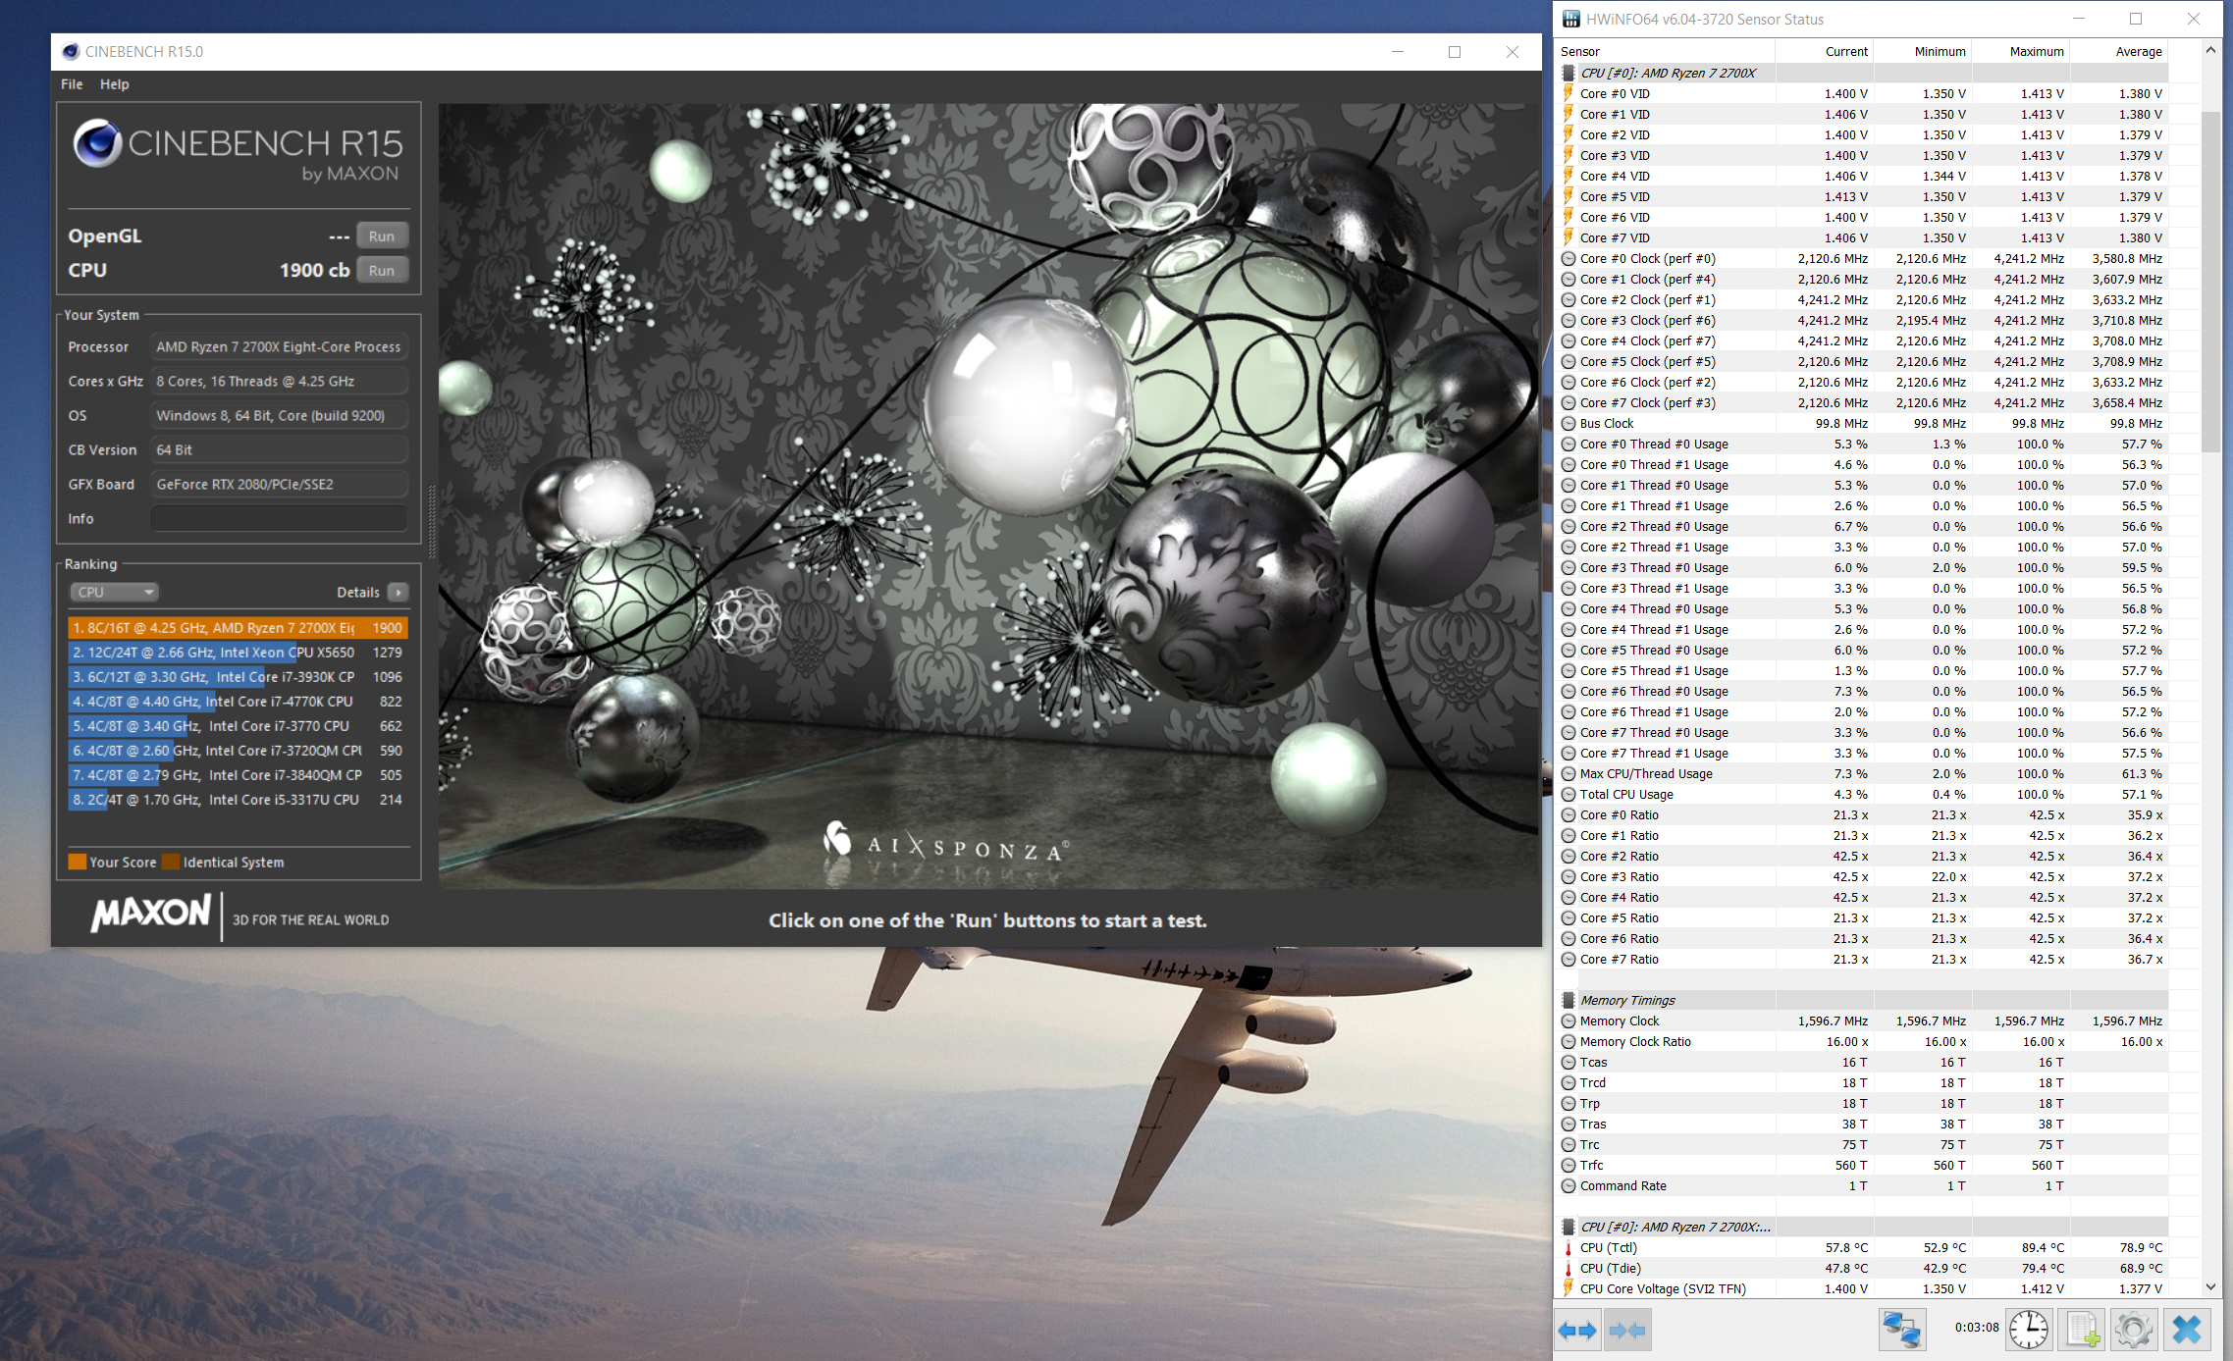Click the orange Your Score legend swatch
The width and height of the screenshot is (2233, 1361).
pos(78,862)
